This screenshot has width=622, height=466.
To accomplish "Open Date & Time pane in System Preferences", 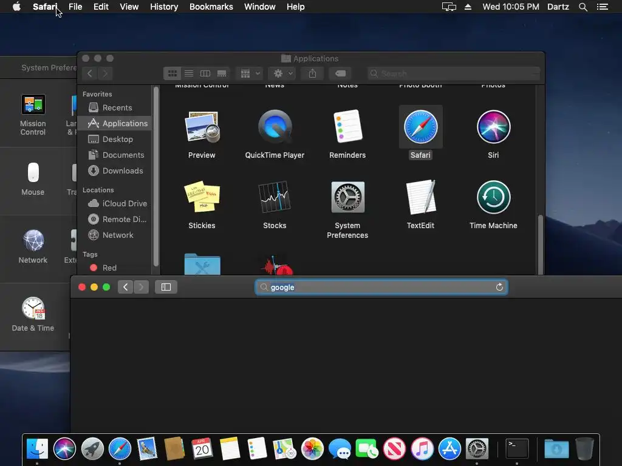I will pyautogui.click(x=33, y=314).
